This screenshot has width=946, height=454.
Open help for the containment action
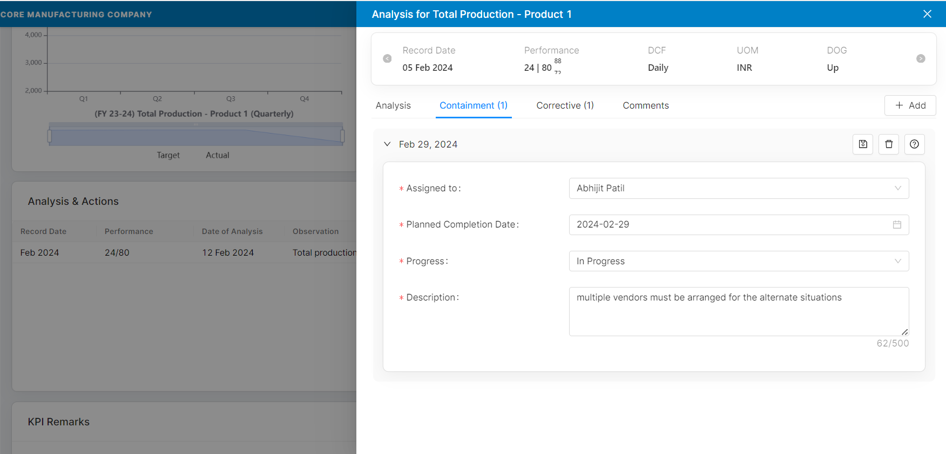tap(915, 144)
